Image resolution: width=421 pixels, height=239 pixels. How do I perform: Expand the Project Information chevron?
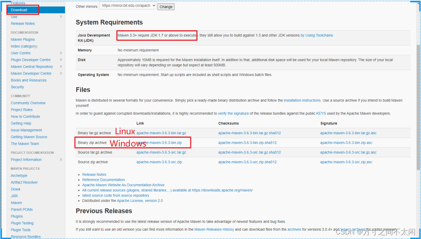[61, 160]
